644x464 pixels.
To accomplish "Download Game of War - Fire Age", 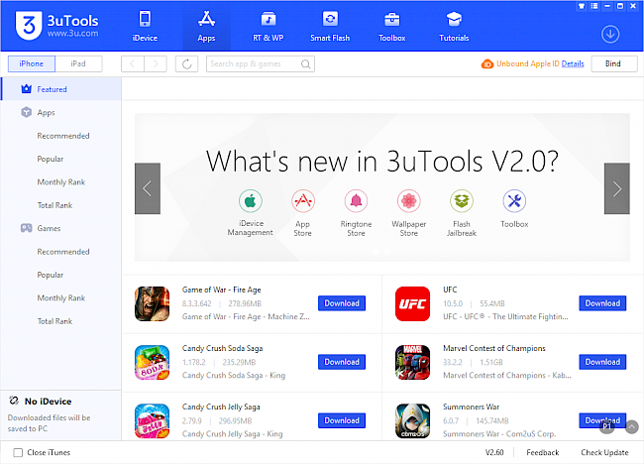I will point(342,303).
